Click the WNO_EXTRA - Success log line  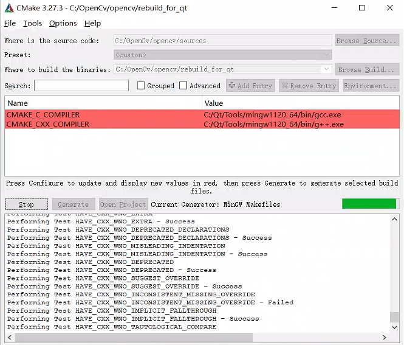[101, 221]
